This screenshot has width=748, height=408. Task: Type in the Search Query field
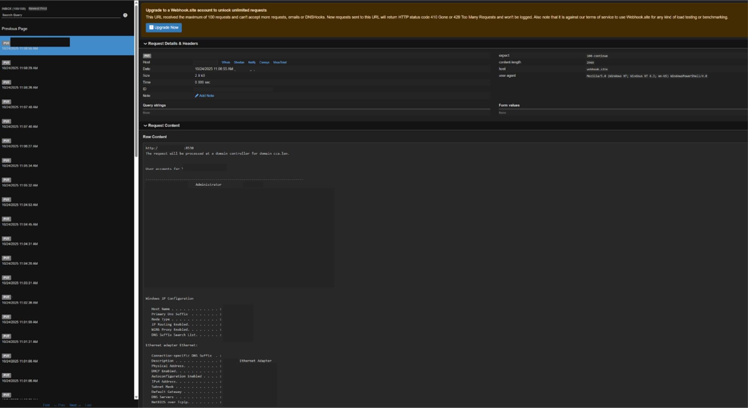(x=60, y=15)
